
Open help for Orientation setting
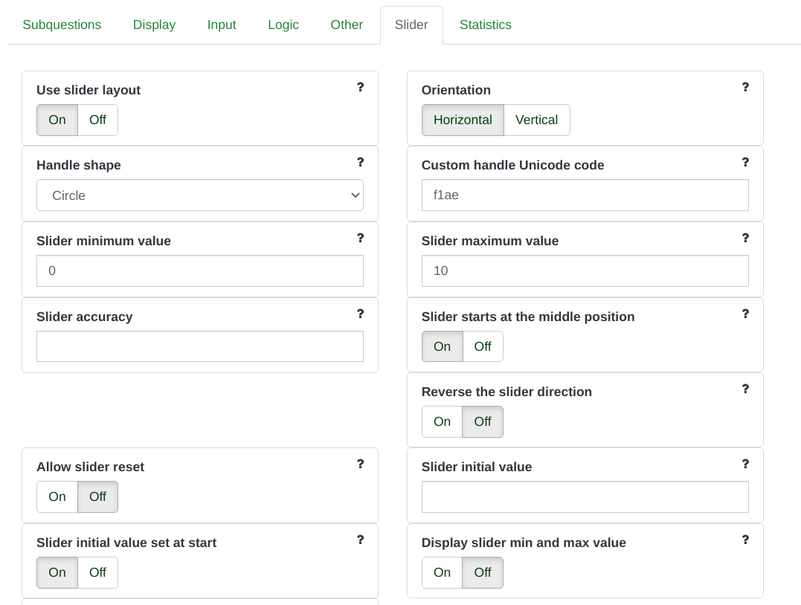point(745,87)
